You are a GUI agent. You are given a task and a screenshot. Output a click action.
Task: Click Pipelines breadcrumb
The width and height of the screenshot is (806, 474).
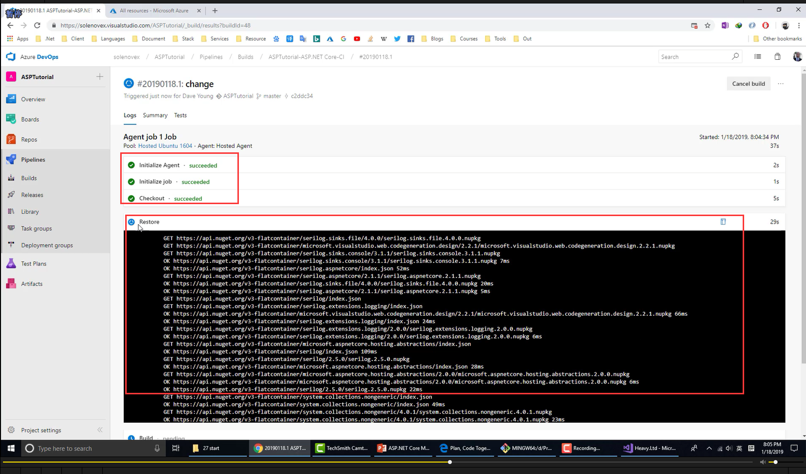[x=211, y=57]
